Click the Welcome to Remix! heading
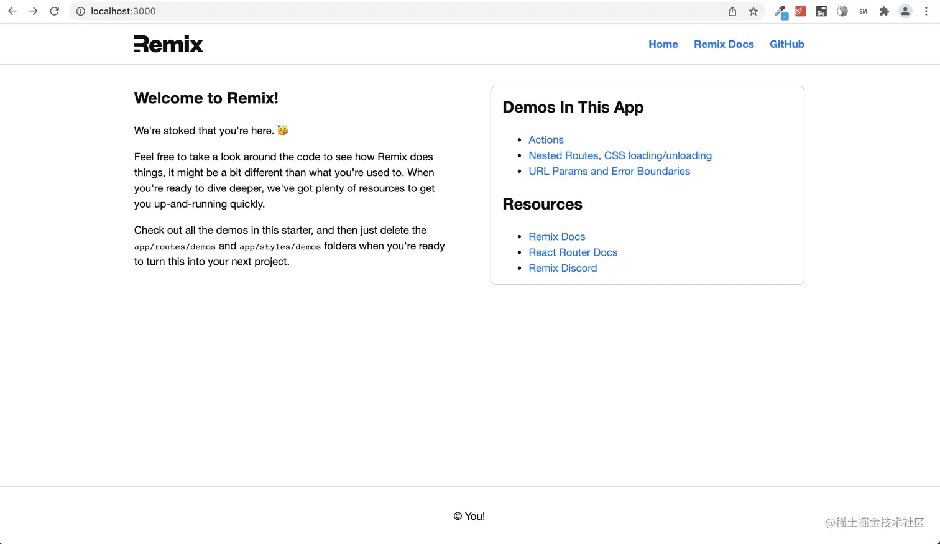Image resolution: width=940 pixels, height=544 pixels. tap(206, 98)
